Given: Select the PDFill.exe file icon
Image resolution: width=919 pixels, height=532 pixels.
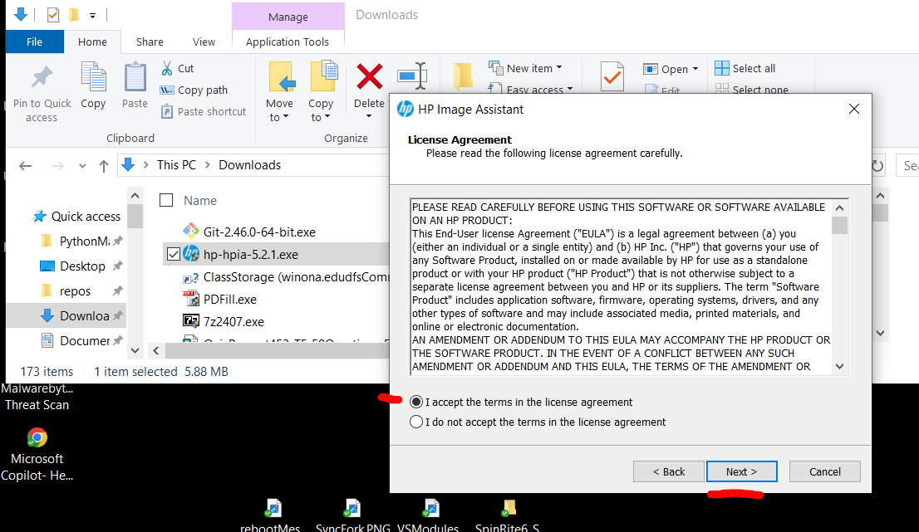Looking at the screenshot, I should [191, 299].
